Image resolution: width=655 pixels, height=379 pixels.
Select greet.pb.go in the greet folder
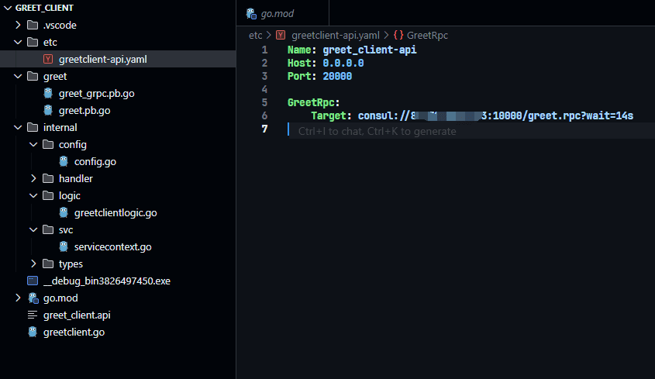84,110
